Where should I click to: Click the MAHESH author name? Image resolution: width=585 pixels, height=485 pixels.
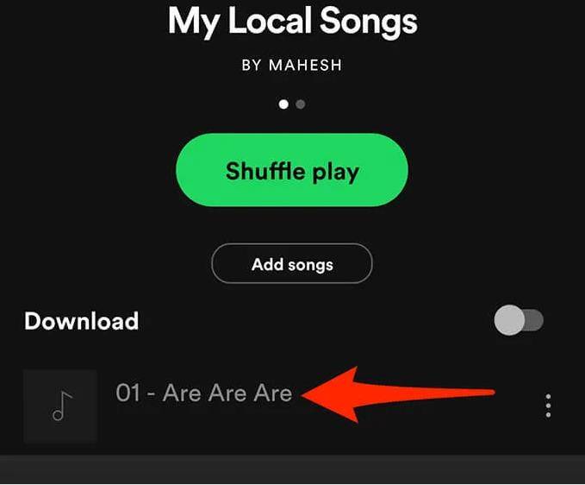click(x=305, y=65)
